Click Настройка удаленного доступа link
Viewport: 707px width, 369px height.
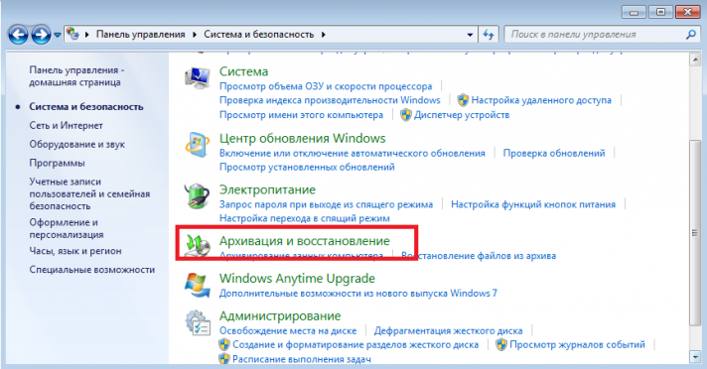541,100
